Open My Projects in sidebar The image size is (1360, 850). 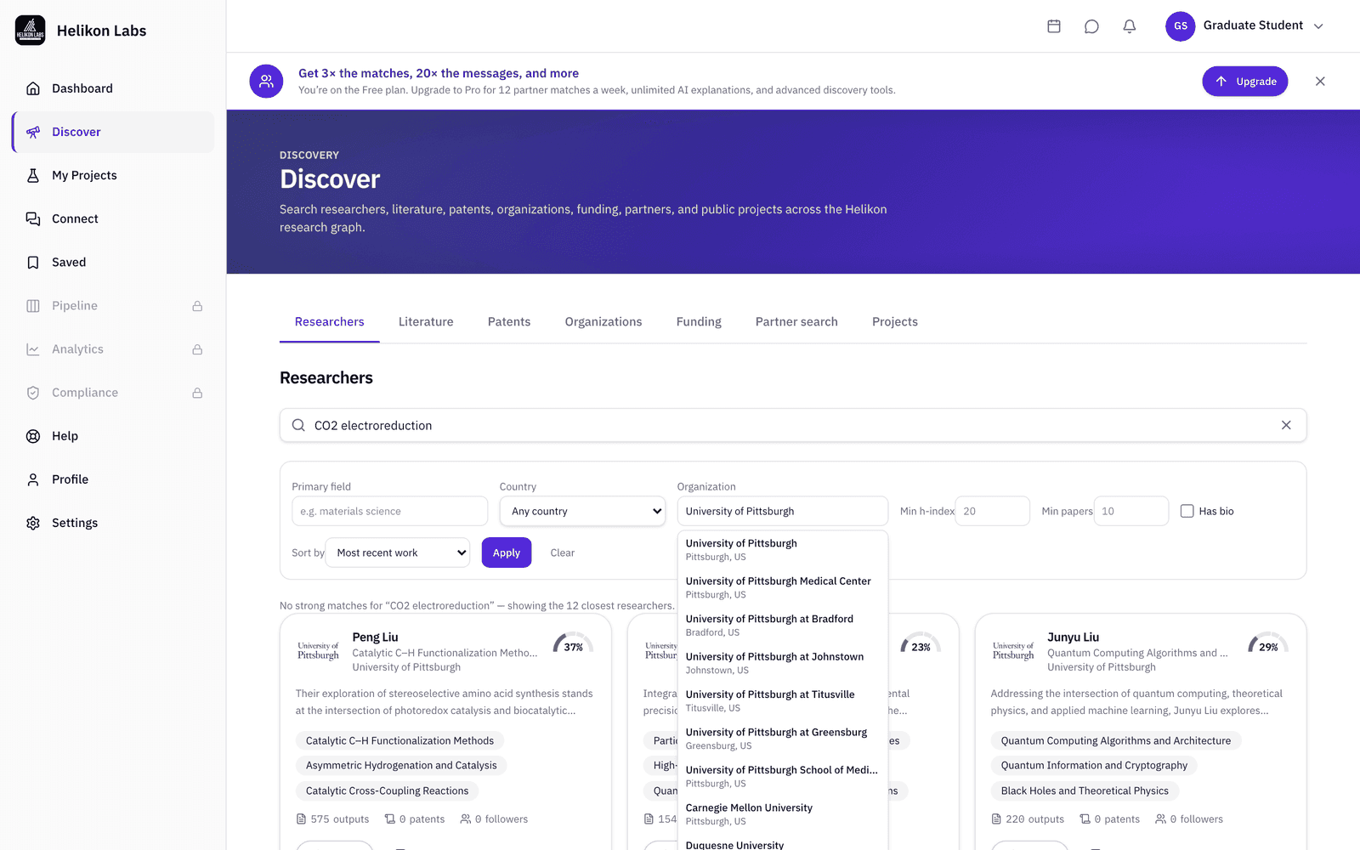[x=113, y=175]
